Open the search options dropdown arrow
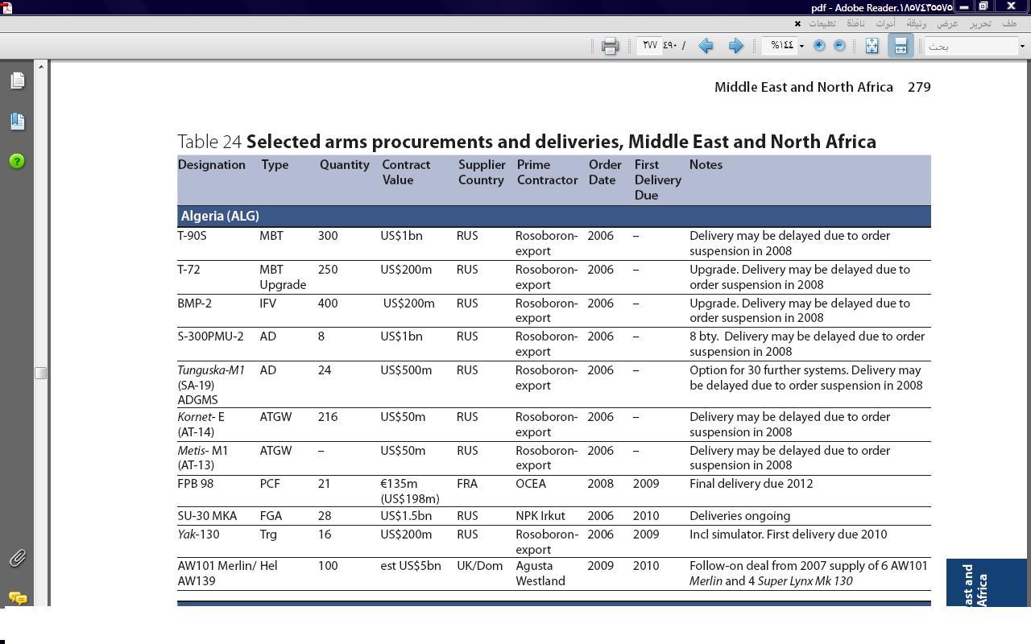This screenshot has width=1031, height=644. (x=1022, y=46)
